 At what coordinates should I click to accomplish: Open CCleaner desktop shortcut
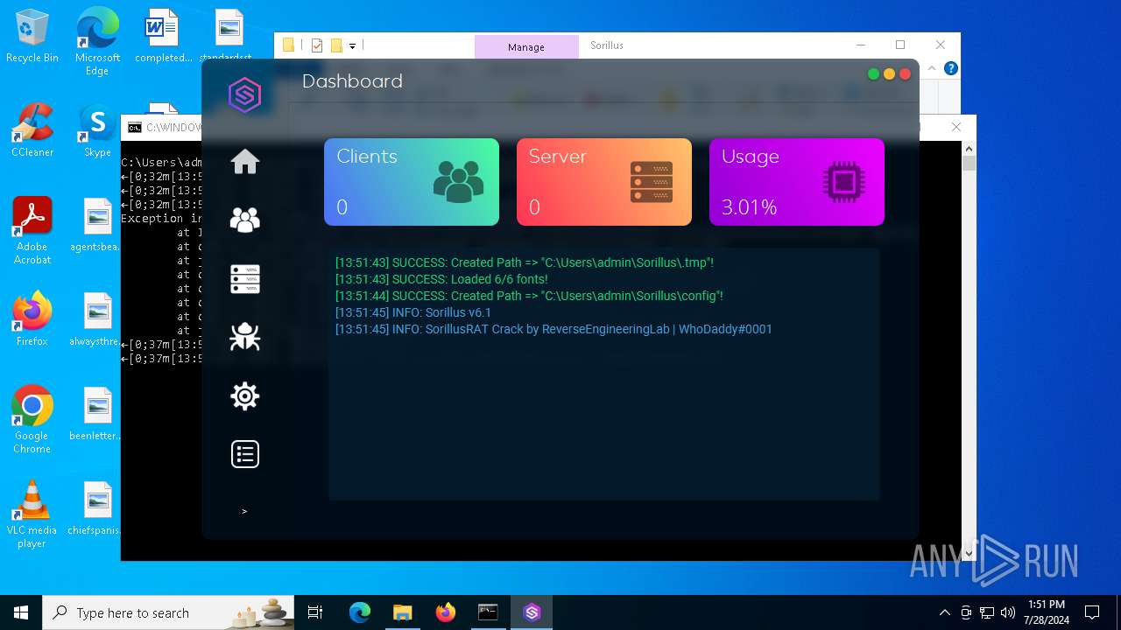[32, 130]
